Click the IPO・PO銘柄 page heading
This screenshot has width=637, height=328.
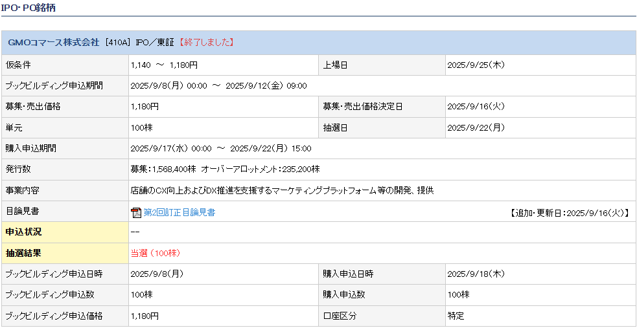pos(27,6)
